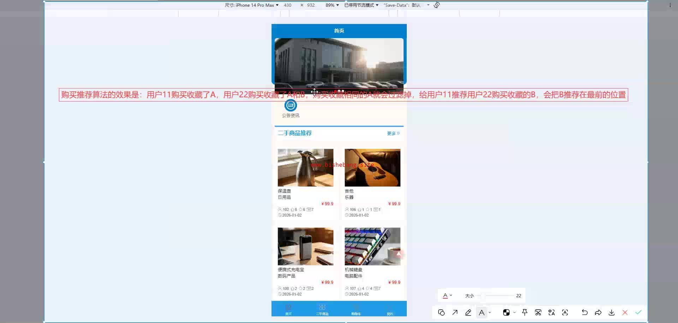The image size is (678, 323).
Task: Activate the scissors long-capture tool
Action: coord(538,312)
